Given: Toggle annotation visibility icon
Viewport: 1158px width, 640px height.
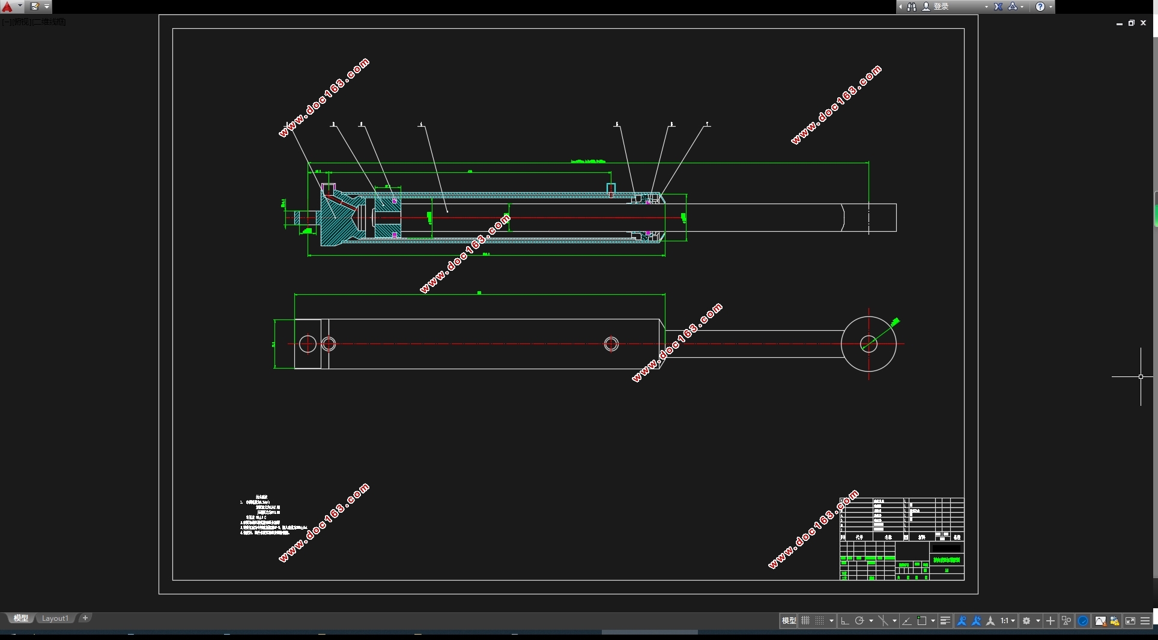Looking at the screenshot, I should [x=961, y=621].
